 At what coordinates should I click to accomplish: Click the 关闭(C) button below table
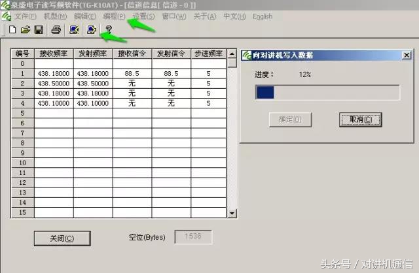[x=62, y=238]
